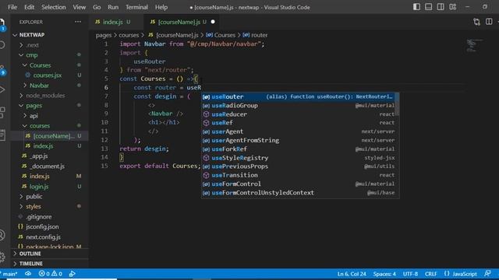Select useRadioGroup suggestion
Image resolution: width=499 pixels, height=280 pixels.
click(299, 106)
